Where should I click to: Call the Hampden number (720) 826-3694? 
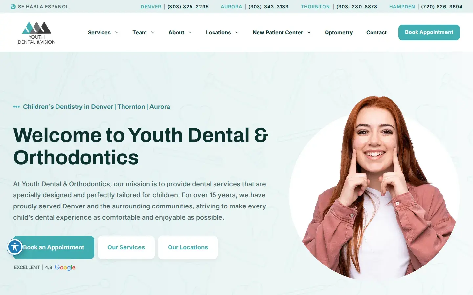click(x=442, y=7)
